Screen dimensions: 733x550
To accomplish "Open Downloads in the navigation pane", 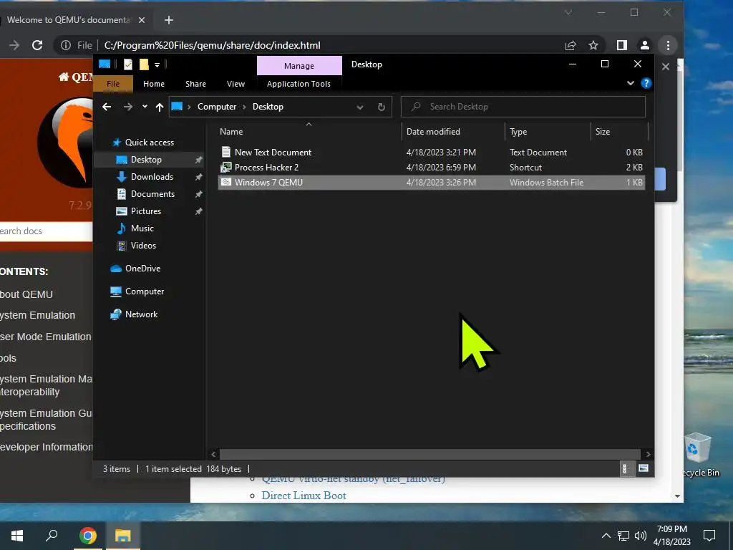I will [x=152, y=177].
